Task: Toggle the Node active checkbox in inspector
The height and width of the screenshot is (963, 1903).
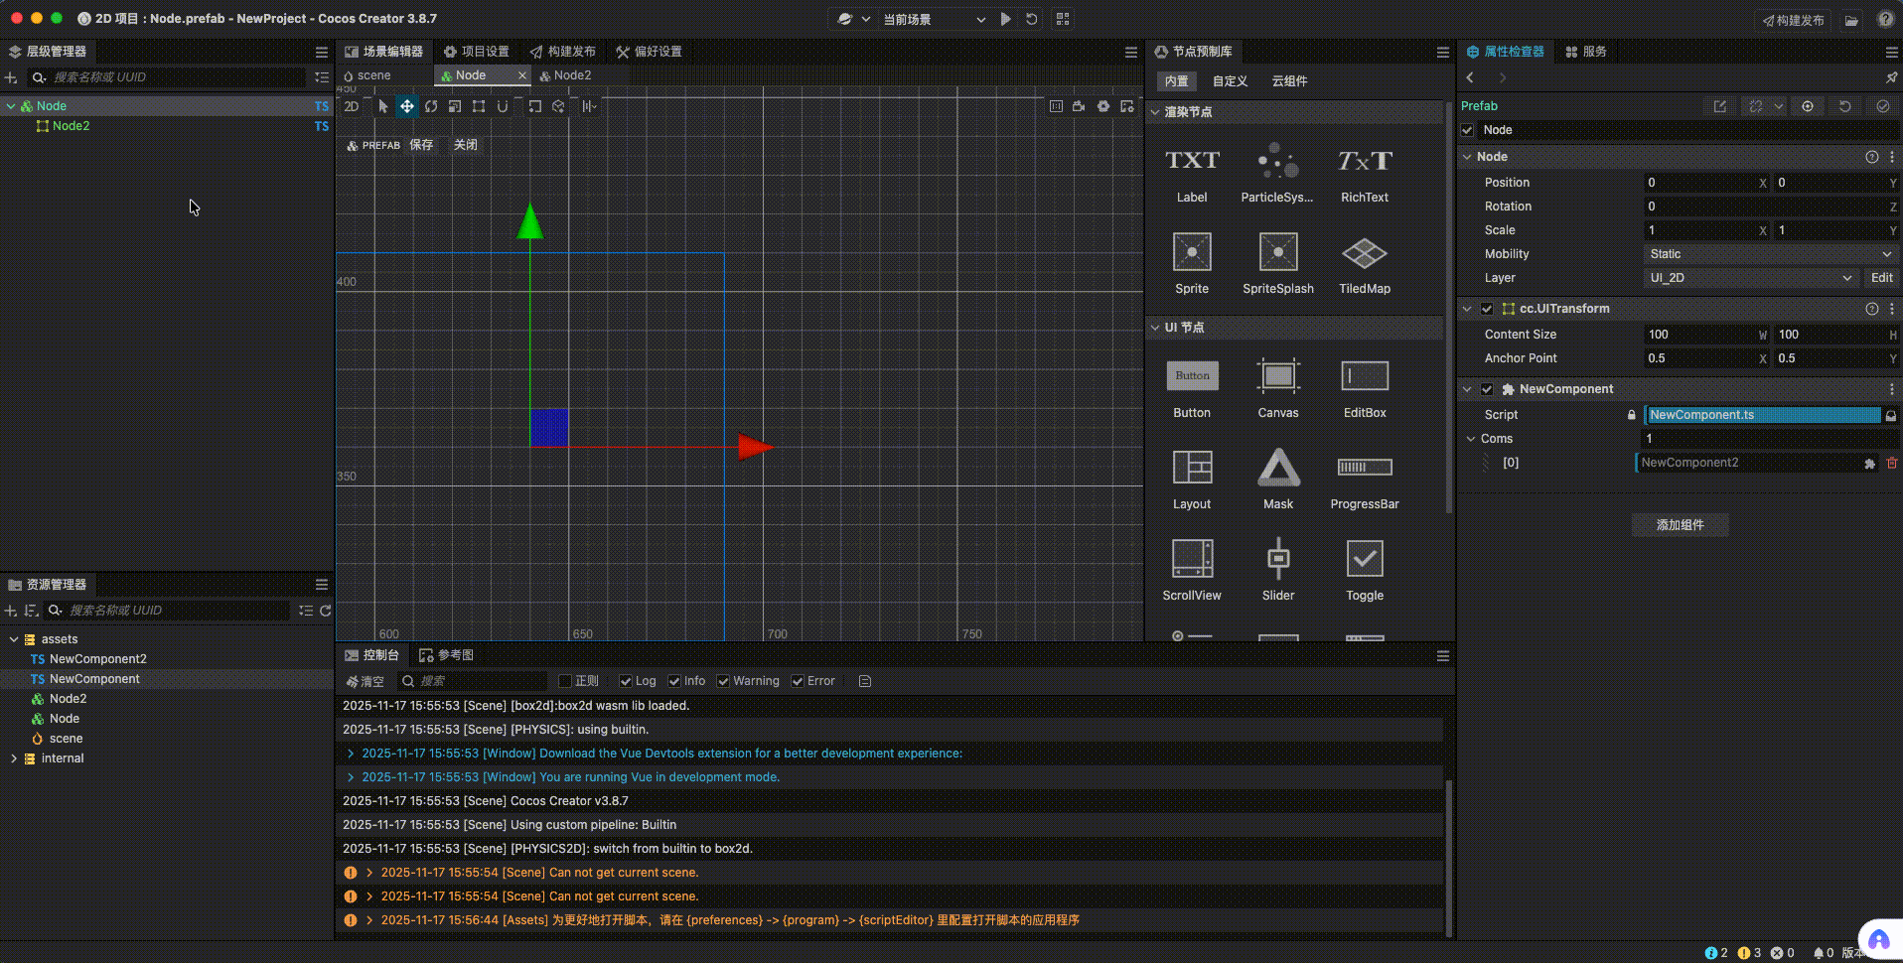Action: [x=1467, y=130]
